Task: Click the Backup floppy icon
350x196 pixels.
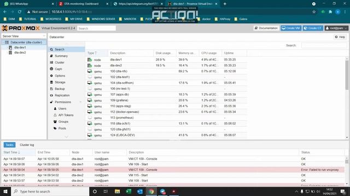Action: coord(51,89)
